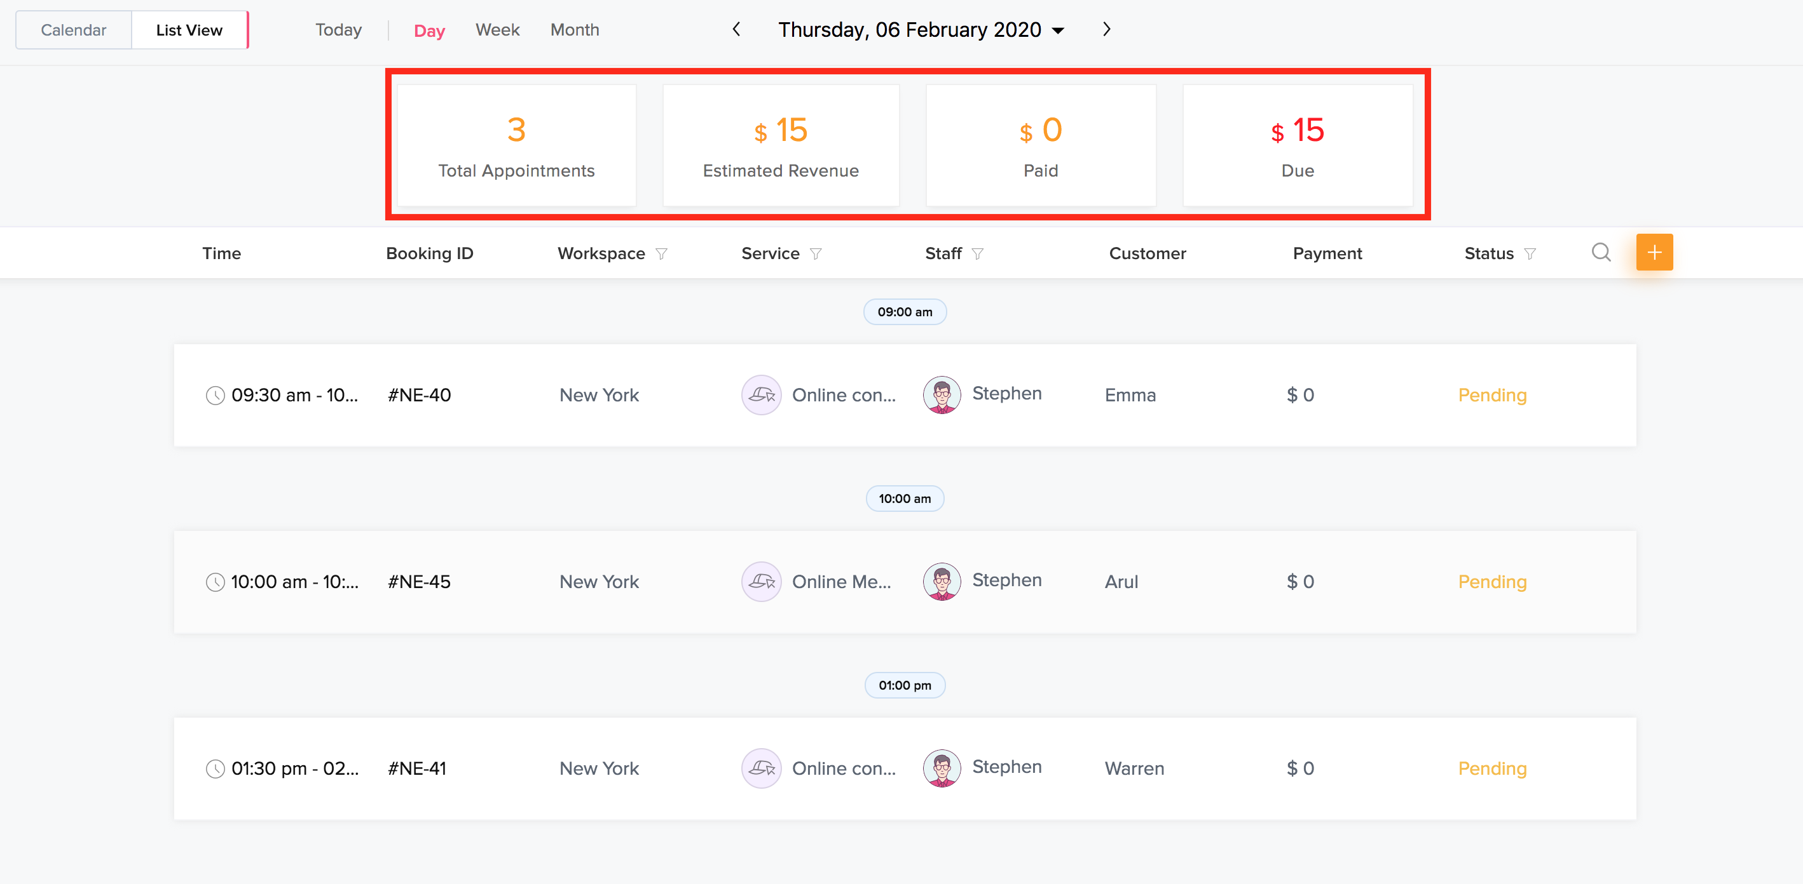1803x884 pixels.
Task: Open booking #NE-41 link
Action: (417, 768)
